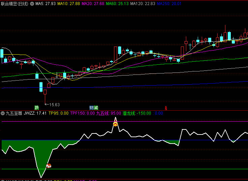Expand the bottom MACD panel arrow

pos(3,180)
